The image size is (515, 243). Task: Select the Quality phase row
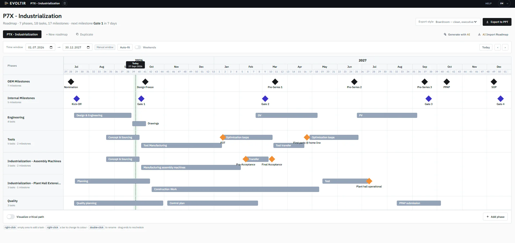tap(33, 203)
